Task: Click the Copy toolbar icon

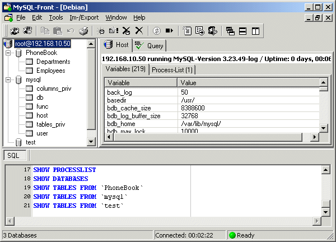Action: (45, 31)
